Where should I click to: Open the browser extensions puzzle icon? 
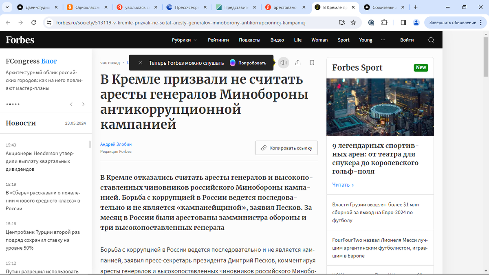point(384,22)
